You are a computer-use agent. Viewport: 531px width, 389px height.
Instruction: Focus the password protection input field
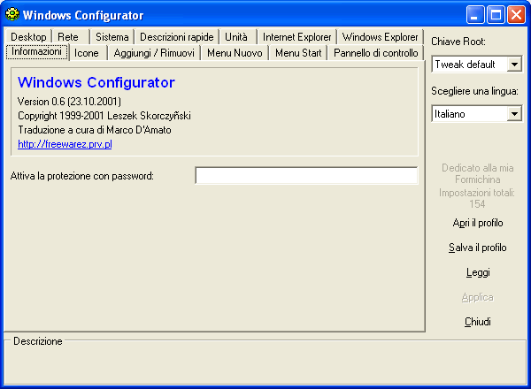pos(306,176)
